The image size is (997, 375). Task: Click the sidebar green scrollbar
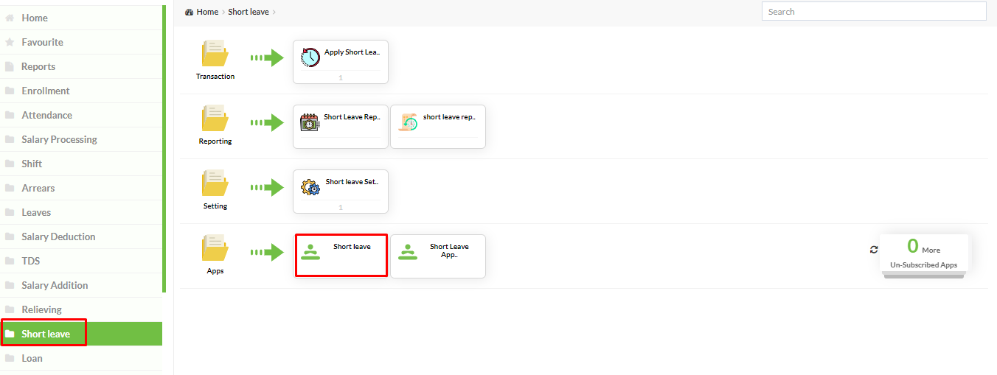click(x=164, y=150)
